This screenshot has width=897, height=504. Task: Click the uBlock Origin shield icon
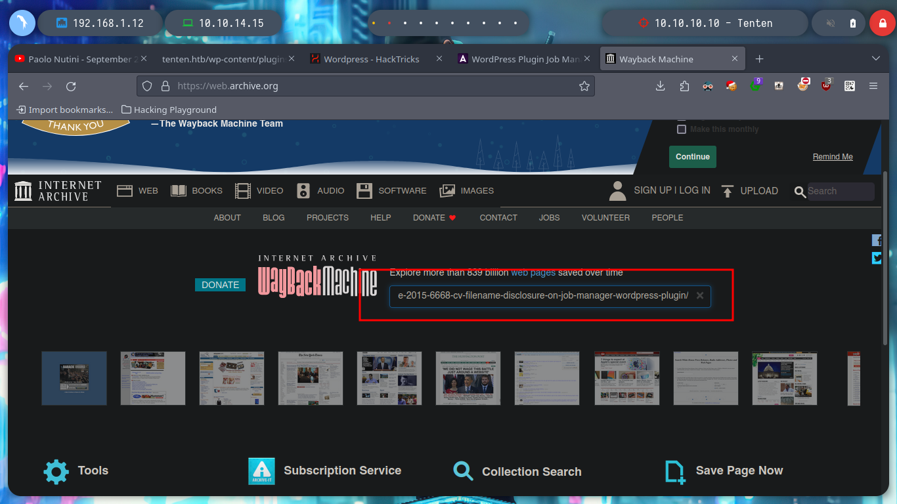coord(826,85)
